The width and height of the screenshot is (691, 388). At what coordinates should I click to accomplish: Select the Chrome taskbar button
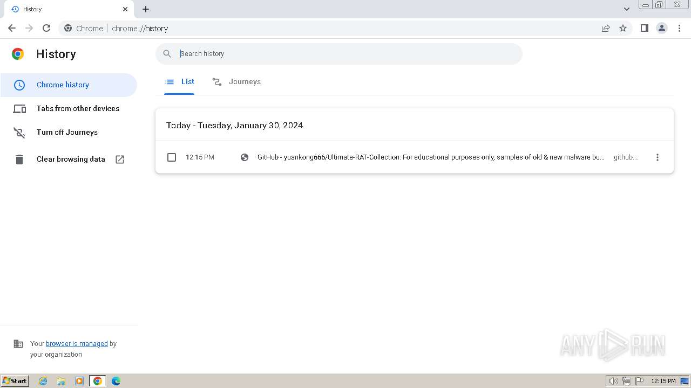pos(98,381)
